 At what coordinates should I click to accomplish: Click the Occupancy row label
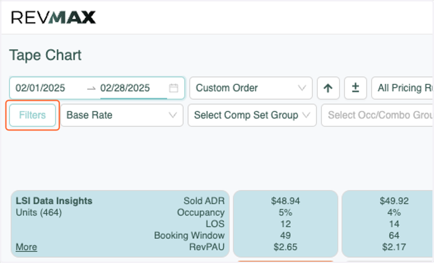click(201, 212)
